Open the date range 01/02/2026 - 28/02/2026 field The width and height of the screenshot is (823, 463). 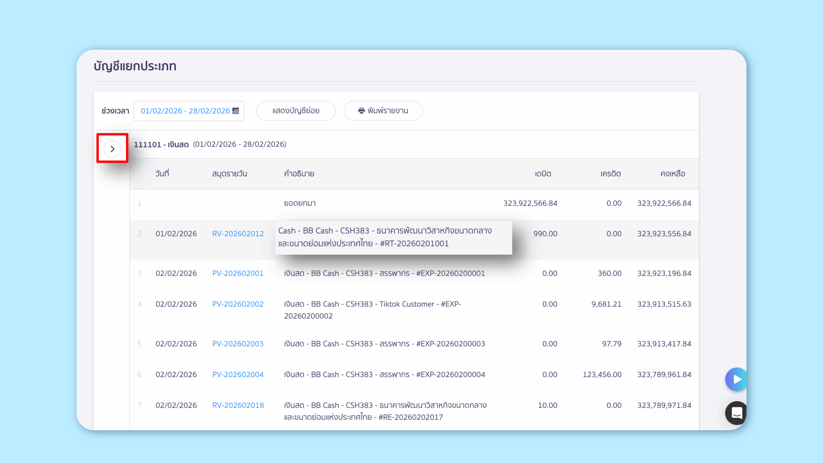tap(185, 111)
